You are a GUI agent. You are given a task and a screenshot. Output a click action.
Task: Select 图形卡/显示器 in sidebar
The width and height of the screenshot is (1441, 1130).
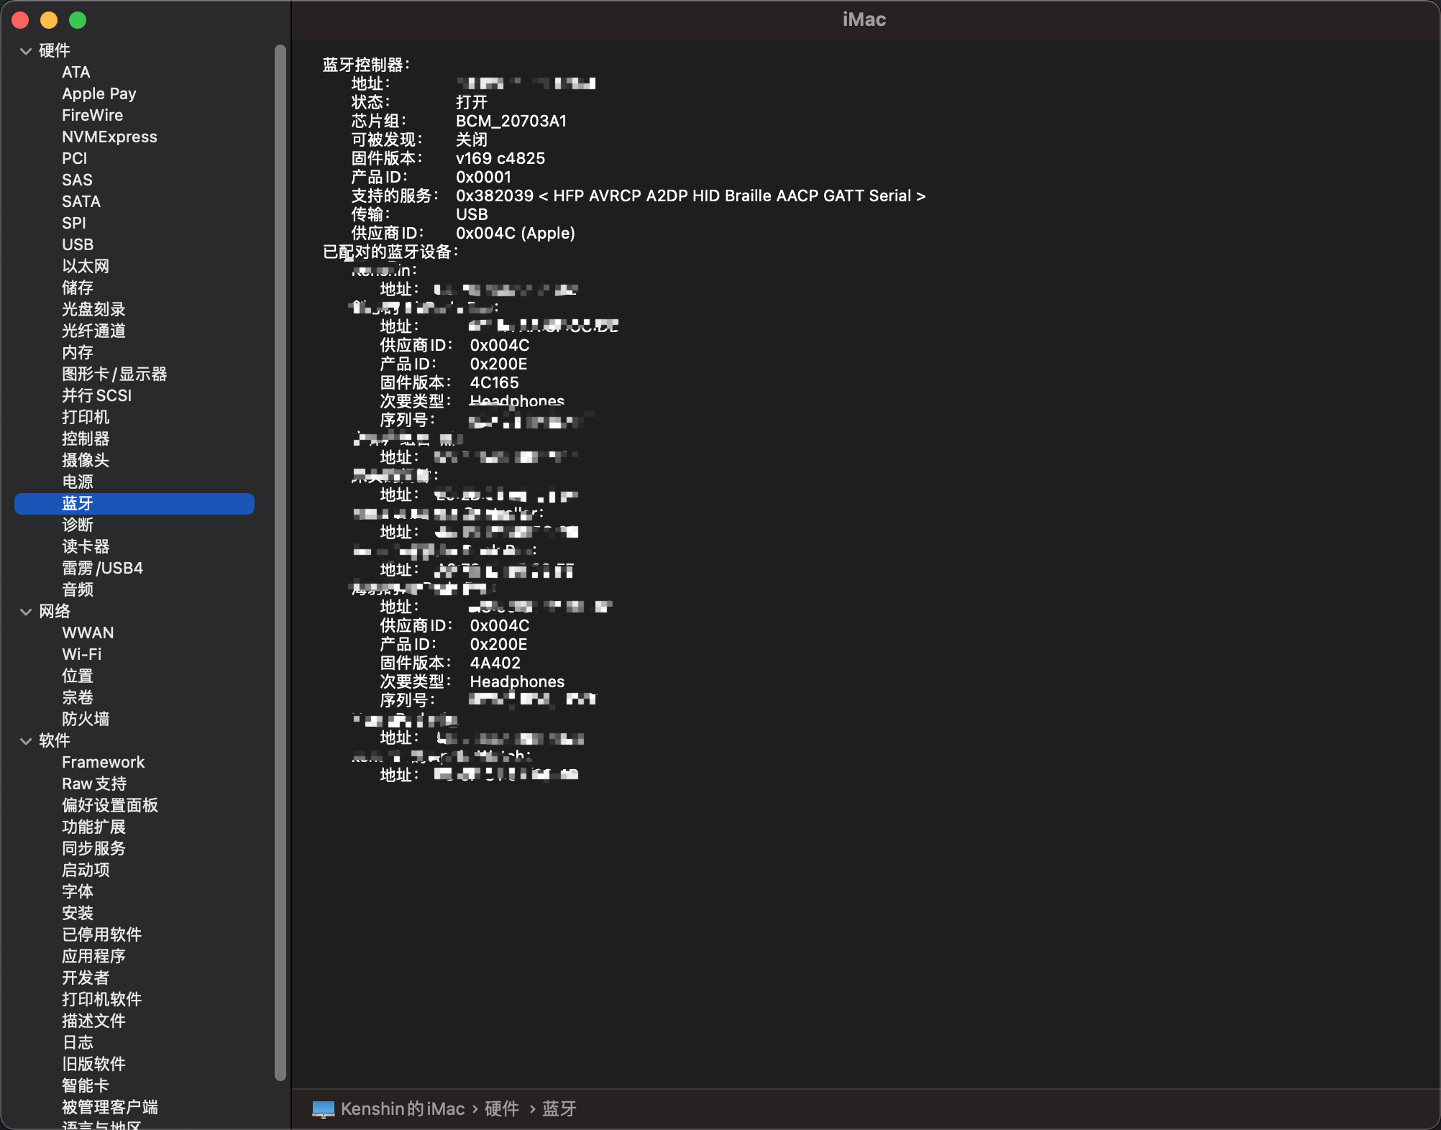click(114, 375)
